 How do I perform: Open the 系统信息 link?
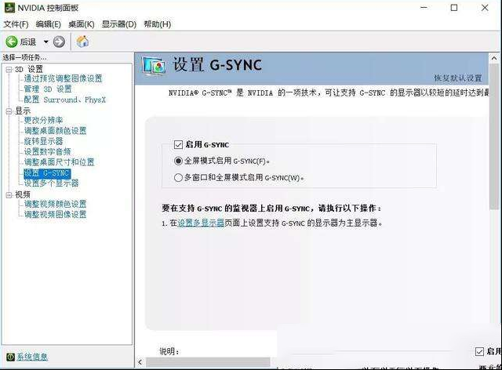pos(32,357)
